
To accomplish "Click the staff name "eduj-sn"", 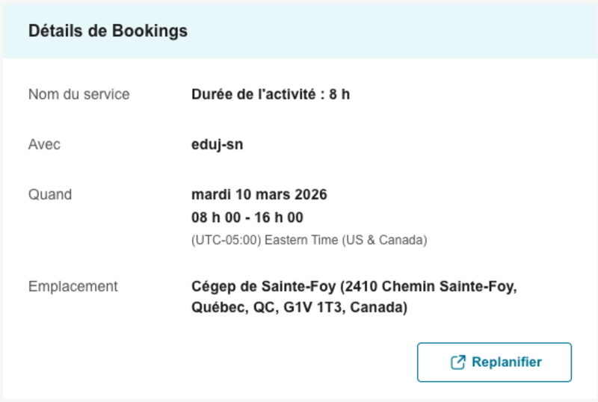I will point(217,144).
